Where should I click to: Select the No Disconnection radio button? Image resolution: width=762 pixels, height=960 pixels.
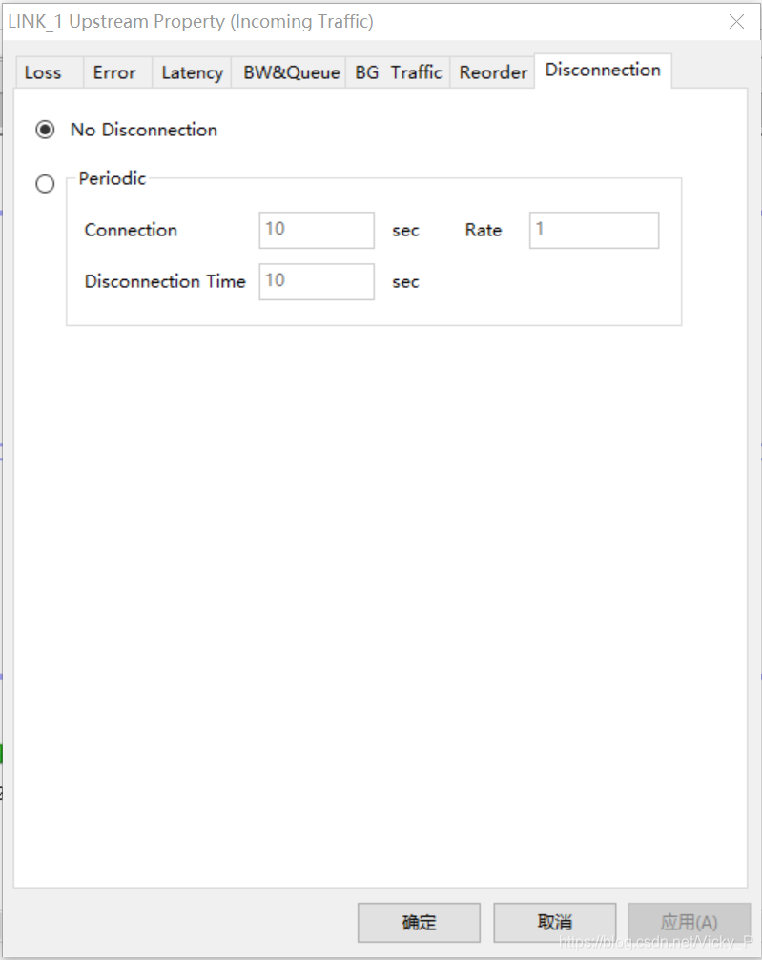45,130
